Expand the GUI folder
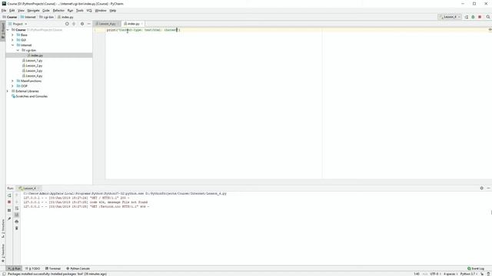The width and height of the screenshot is (492, 276). point(12,40)
